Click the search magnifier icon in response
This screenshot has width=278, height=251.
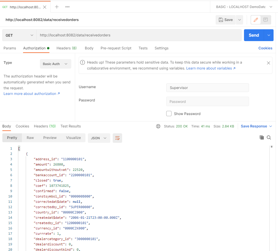[269, 137]
